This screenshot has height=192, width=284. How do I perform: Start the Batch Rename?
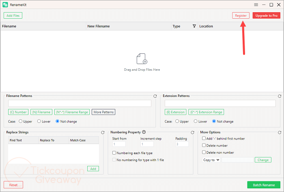coord(264,185)
